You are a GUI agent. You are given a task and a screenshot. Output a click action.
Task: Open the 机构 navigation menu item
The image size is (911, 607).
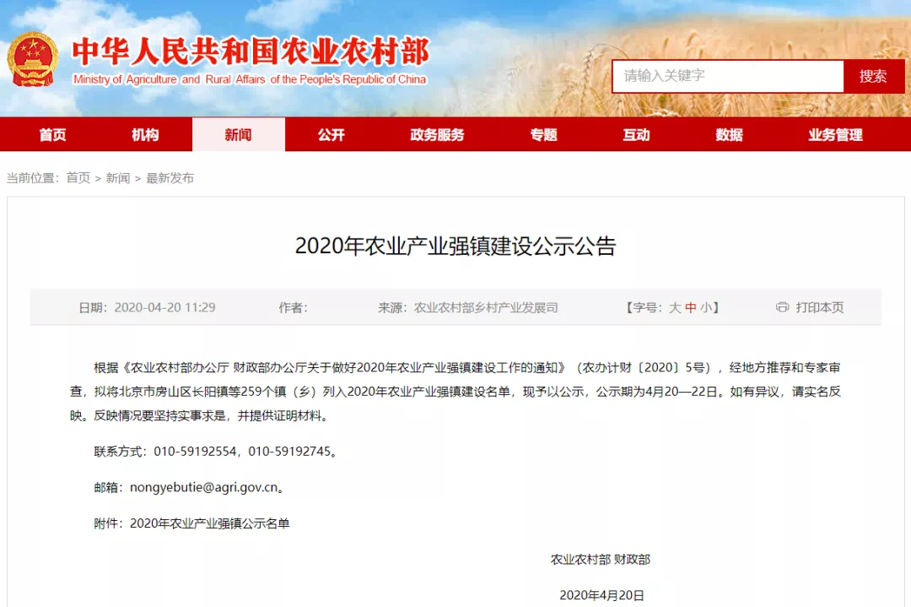pos(145,135)
